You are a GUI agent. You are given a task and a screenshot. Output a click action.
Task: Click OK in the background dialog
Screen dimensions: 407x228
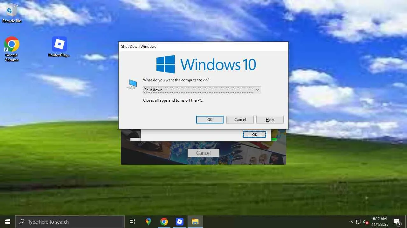[254, 135]
